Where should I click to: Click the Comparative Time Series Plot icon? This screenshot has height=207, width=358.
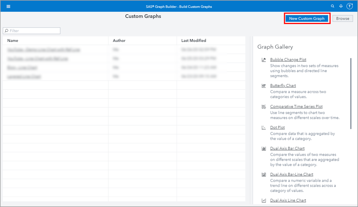click(x=264, y=107)
